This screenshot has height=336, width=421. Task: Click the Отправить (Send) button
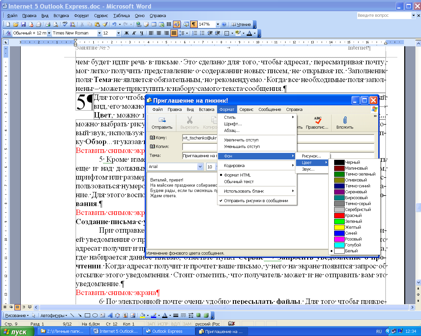click(x=162, y=123)
